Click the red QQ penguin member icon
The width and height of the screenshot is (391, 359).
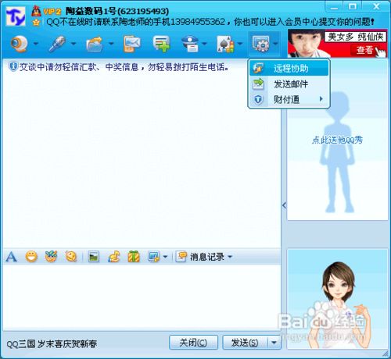point(36,11)
